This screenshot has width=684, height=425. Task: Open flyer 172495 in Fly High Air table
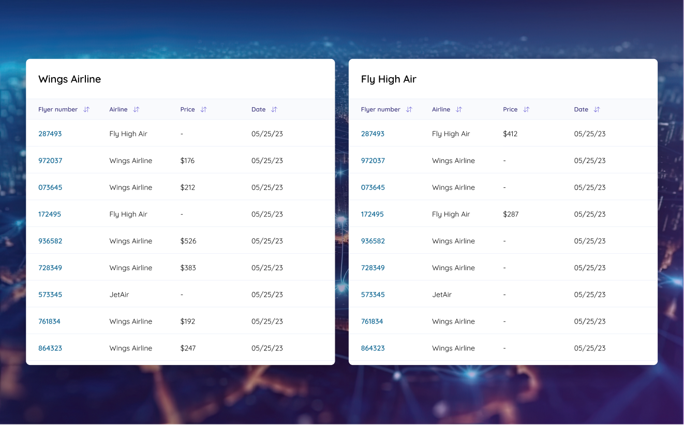[x=373, y=214]
